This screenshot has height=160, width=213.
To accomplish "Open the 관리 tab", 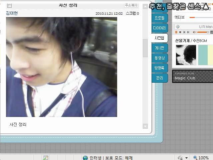I will tap(159, 78).
